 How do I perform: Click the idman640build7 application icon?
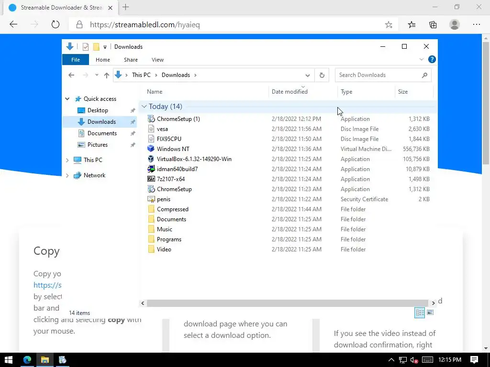pos(151,169)
